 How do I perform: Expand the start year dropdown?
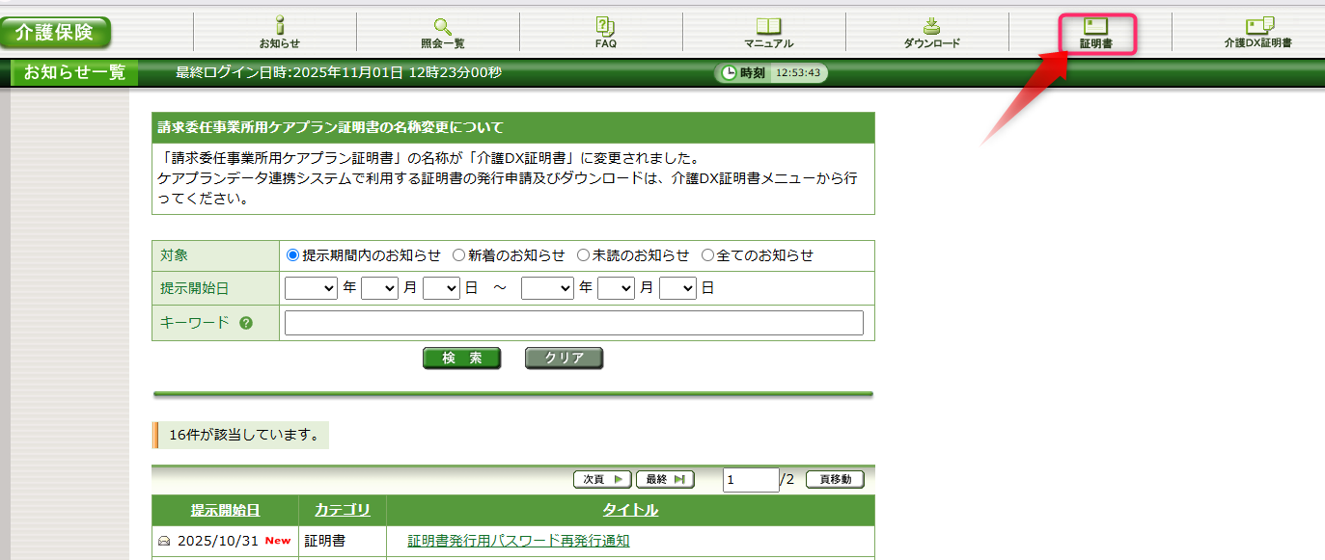pos(311,288)
